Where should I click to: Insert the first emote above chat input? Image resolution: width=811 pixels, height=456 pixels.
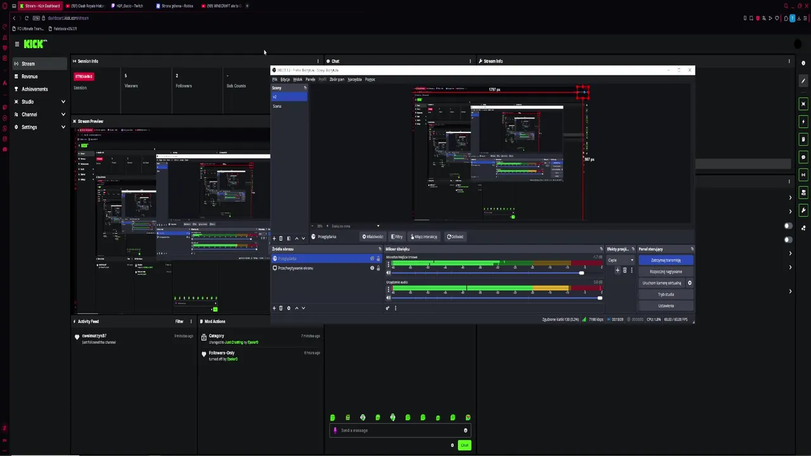point(333,417)
